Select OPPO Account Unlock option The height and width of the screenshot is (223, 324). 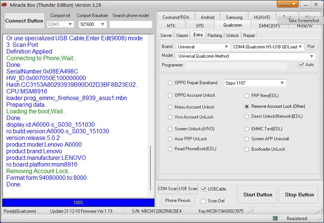170,95
